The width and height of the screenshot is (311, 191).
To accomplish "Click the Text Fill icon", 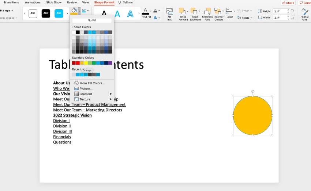I will point(145,11).
